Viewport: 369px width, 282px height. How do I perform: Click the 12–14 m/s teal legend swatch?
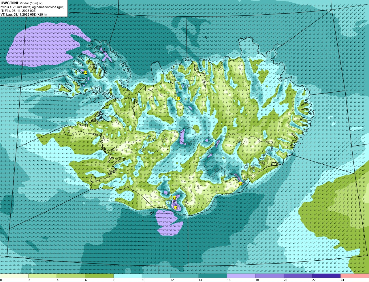184,276
